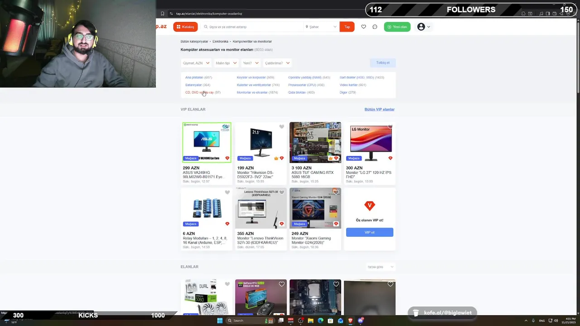Click the search input field

tap(252, 27)
